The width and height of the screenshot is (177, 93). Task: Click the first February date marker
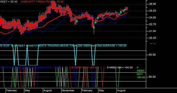tap(11, 90)
